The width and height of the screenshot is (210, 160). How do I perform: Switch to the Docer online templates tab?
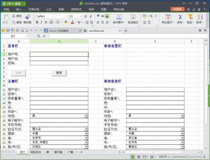click(x=63, y=31)
